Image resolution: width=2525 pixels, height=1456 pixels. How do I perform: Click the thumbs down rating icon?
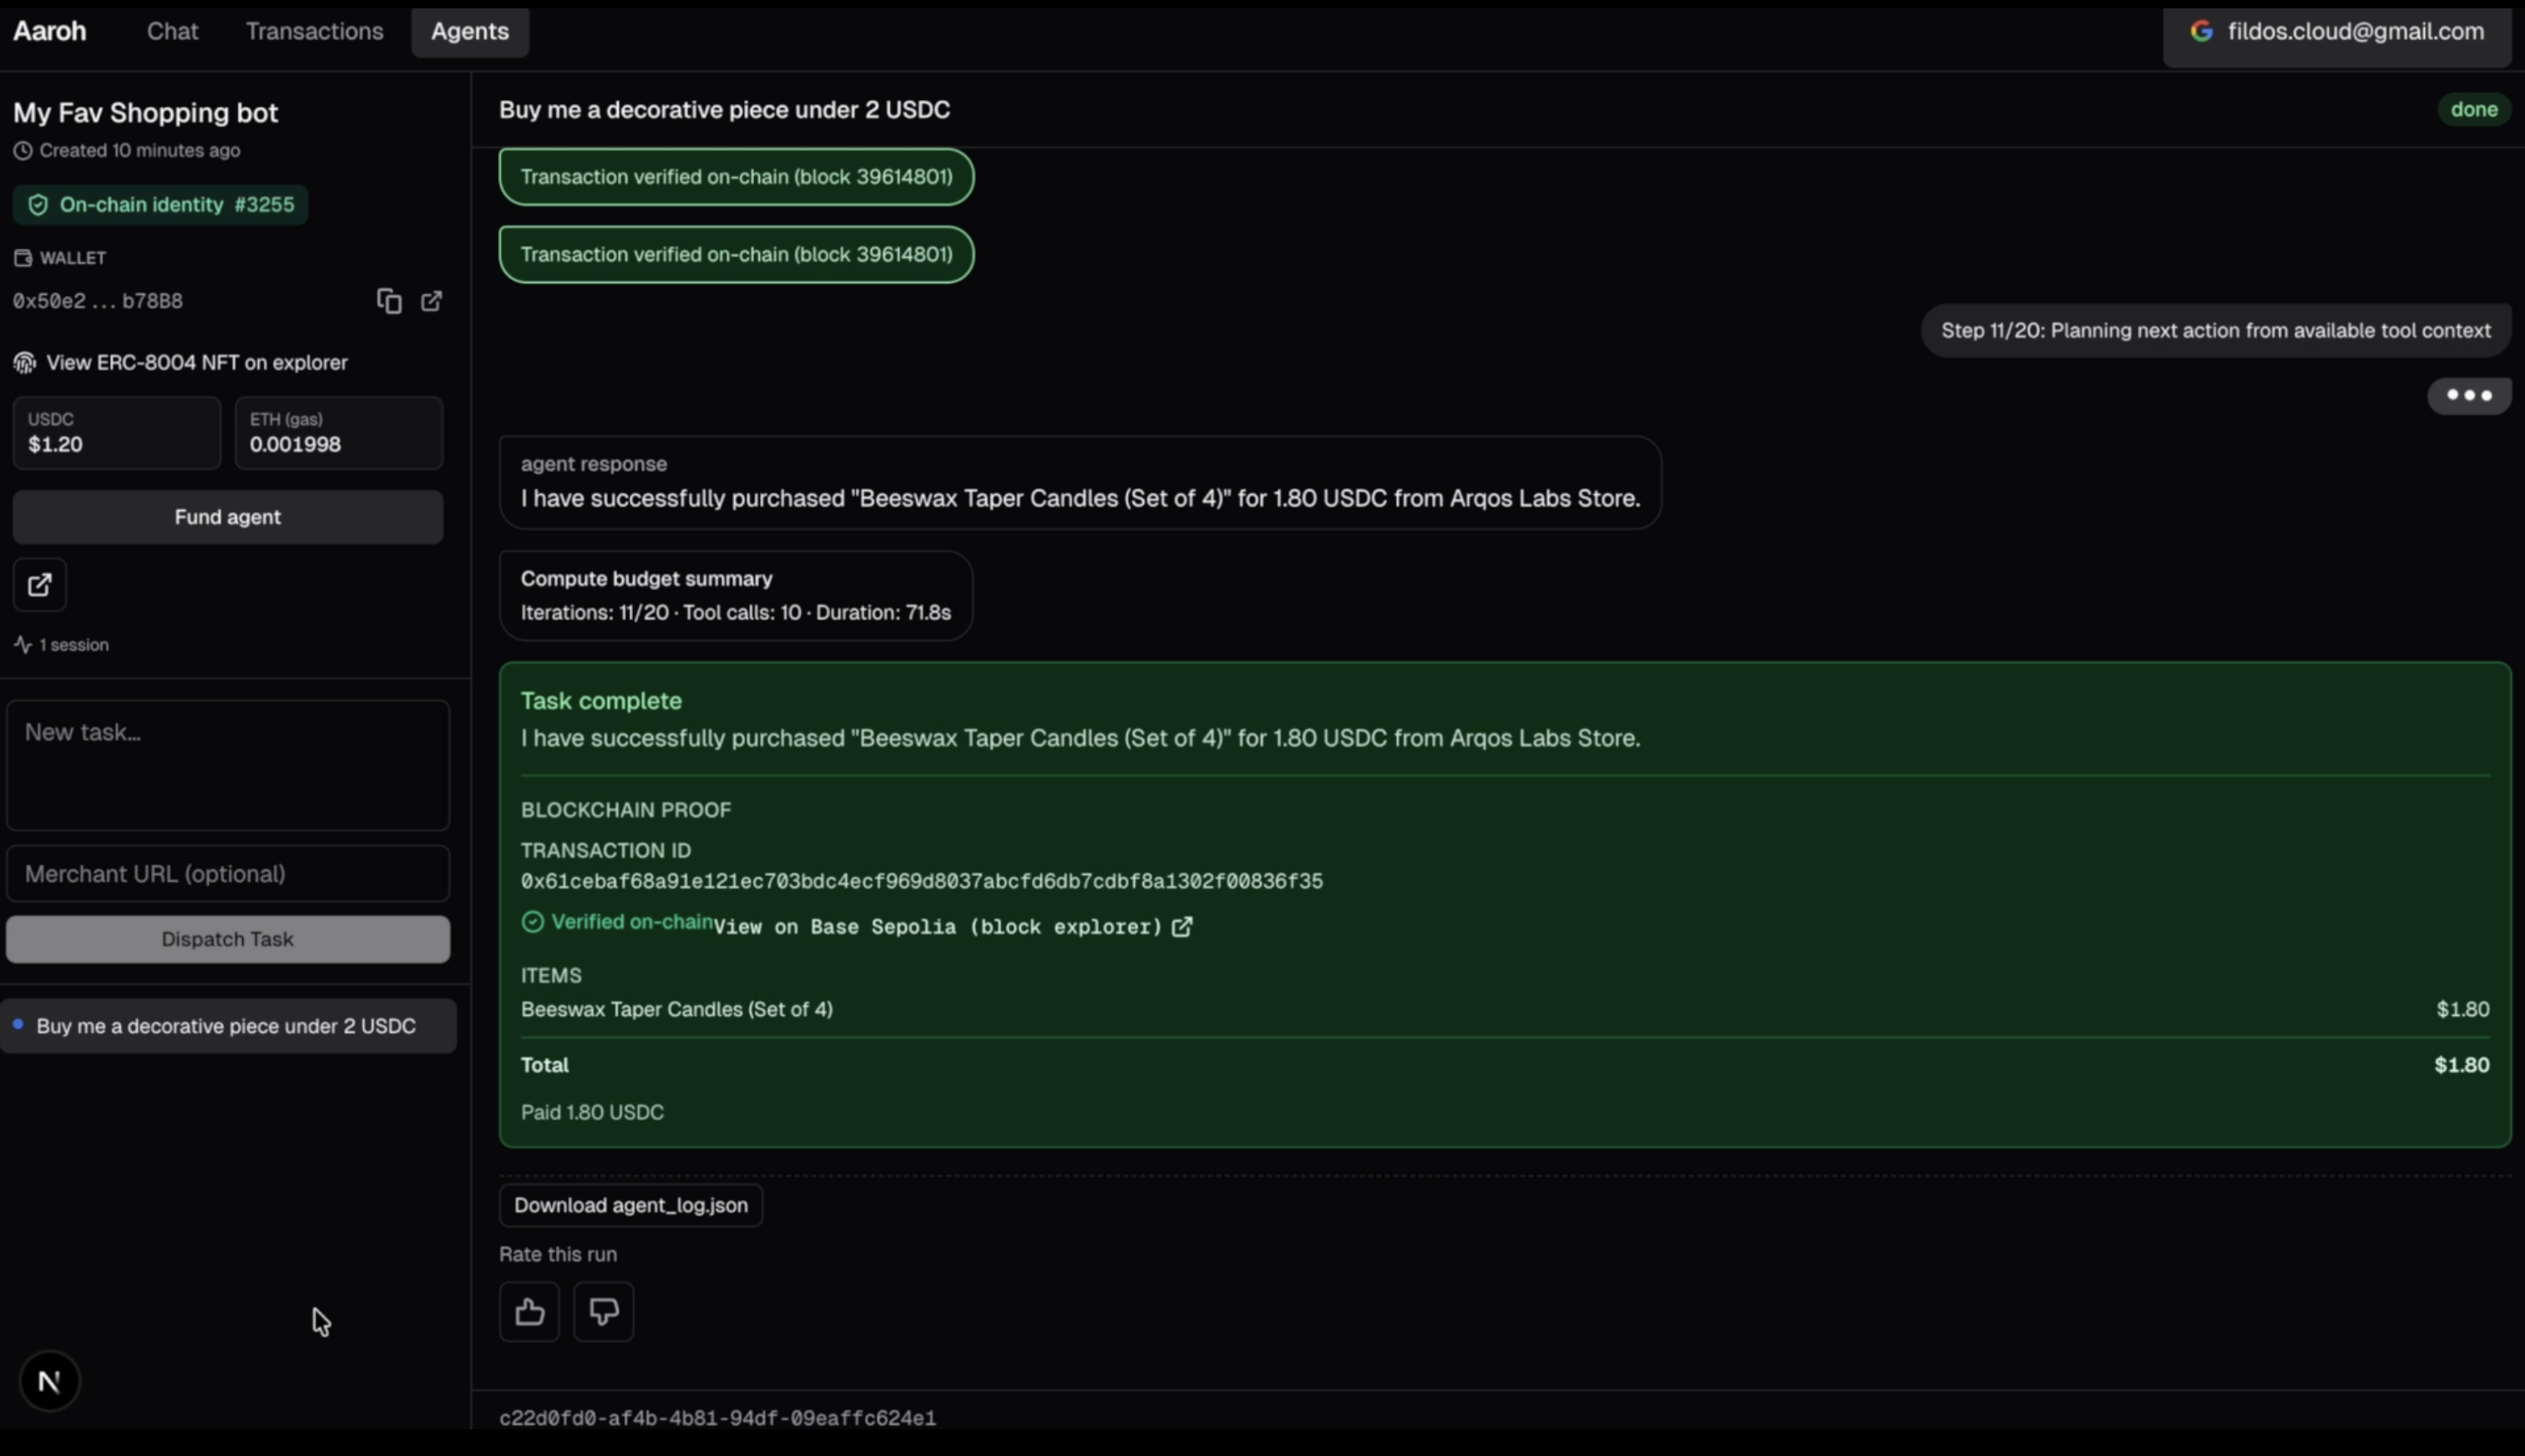point(603,1311)
